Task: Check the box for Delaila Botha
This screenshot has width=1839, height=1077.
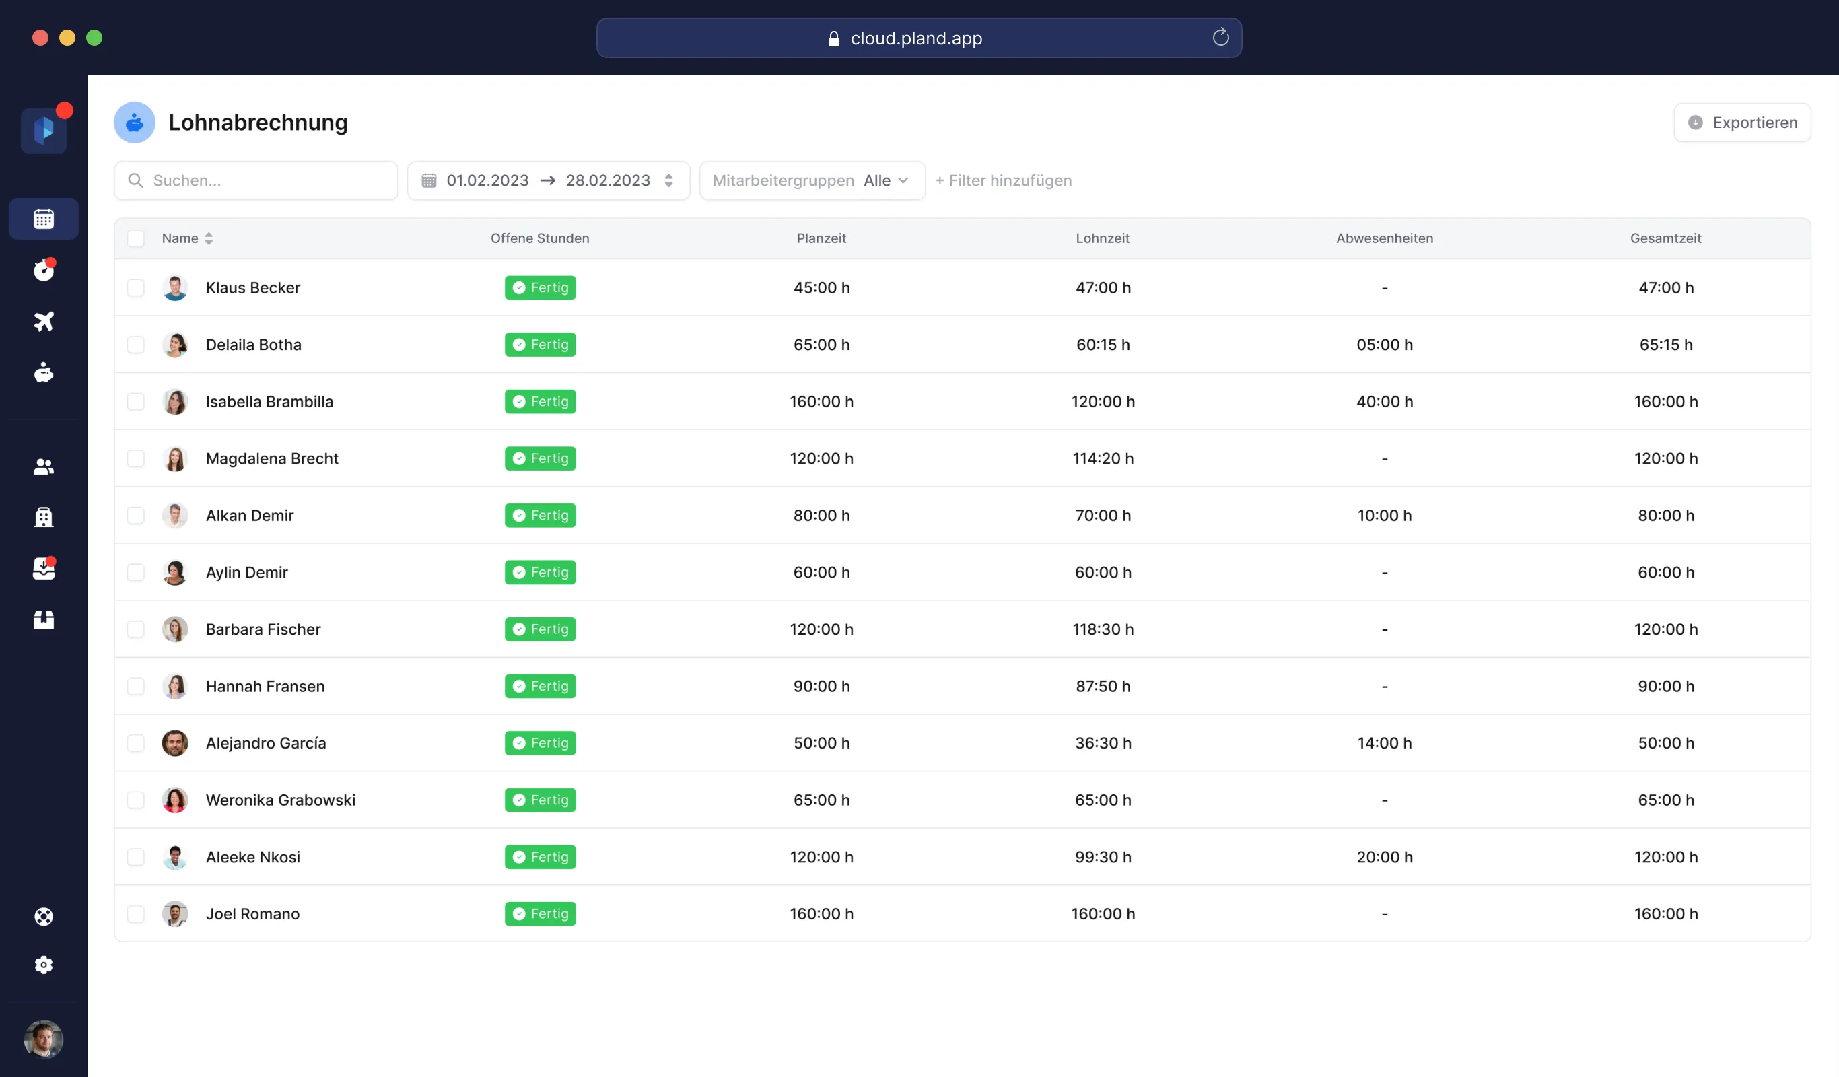Action: coord(136,345)
